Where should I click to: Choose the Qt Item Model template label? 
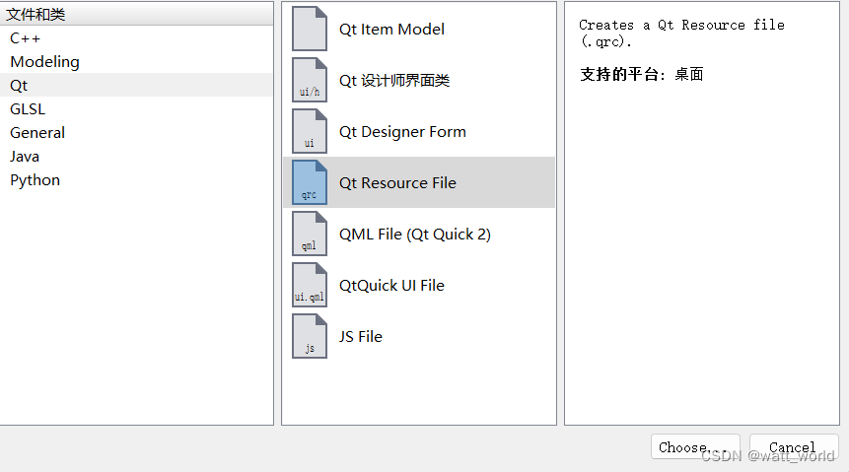click(391, 30)
